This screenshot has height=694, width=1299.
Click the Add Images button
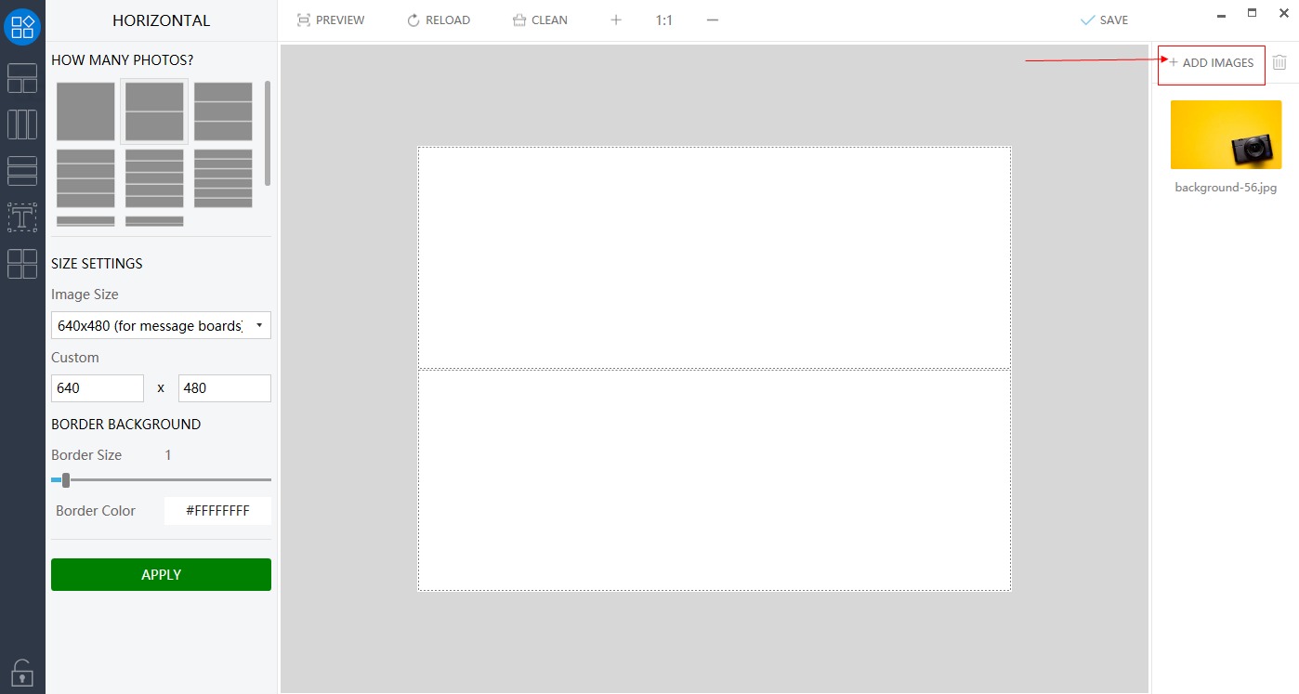(x=1212, y=63)
